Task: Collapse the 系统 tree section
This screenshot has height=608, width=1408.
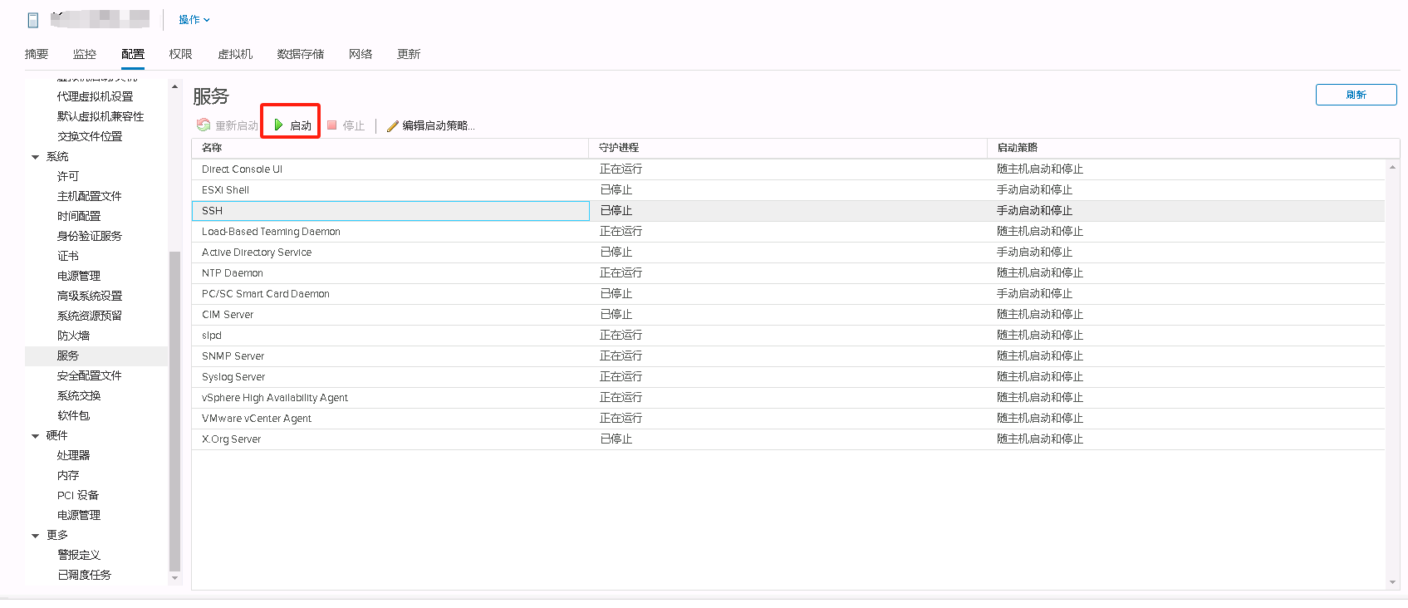Action: click(35, 157)
